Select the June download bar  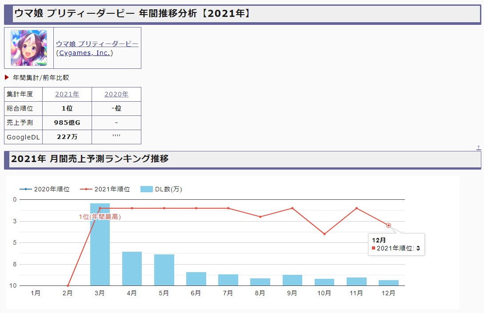(x=196, y=279)
